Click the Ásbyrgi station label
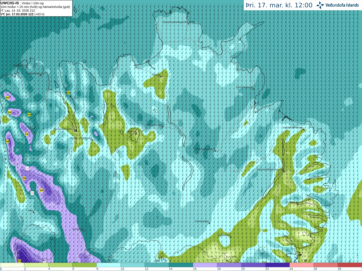 tap(156, 75)
